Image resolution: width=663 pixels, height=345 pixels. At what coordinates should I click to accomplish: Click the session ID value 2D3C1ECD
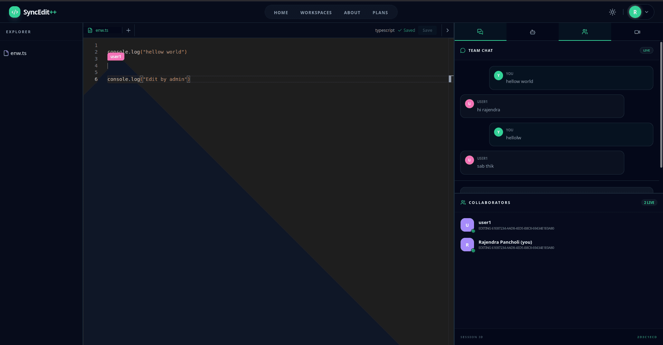(647, 337)
